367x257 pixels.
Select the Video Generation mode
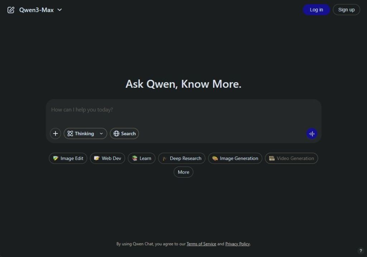[x=291, y=158]
